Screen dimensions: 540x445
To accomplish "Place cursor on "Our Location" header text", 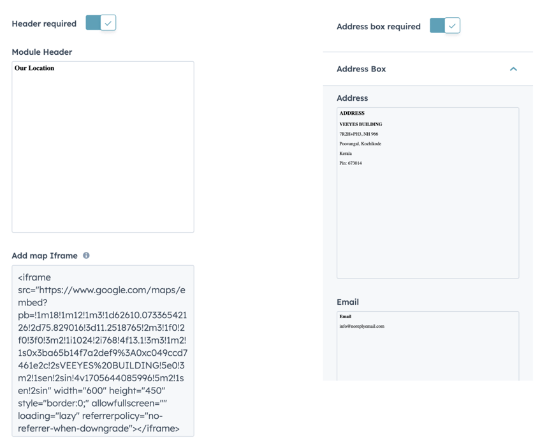I will point(34,68).
